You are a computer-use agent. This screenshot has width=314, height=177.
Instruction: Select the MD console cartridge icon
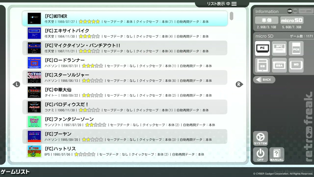tap(296, 65)
